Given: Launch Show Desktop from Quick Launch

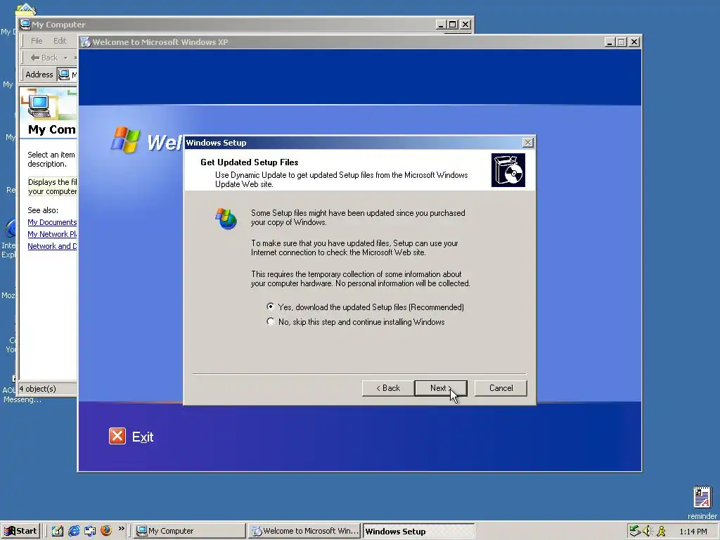Looking at the screenshot, I should 58,531.
